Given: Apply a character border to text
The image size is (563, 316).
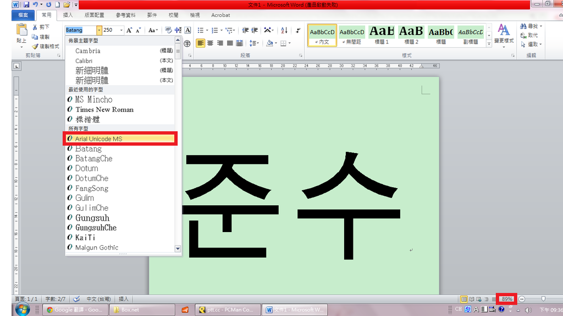Looking at the screenshot, I should (187, 30).
